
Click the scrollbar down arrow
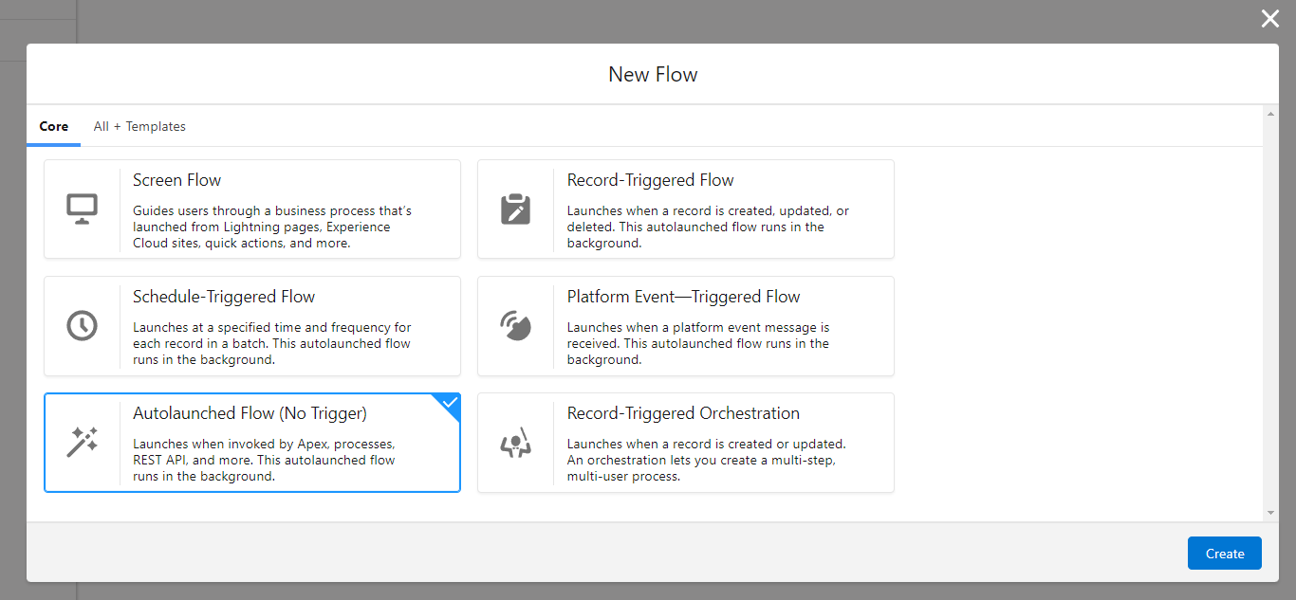coord(1270,513)
